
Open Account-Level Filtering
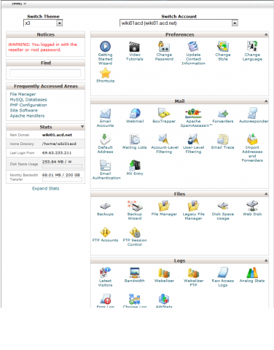165,144
